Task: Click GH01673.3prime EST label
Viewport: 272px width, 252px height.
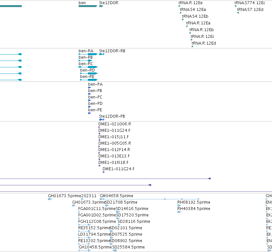Action: [x=89, y=202]
